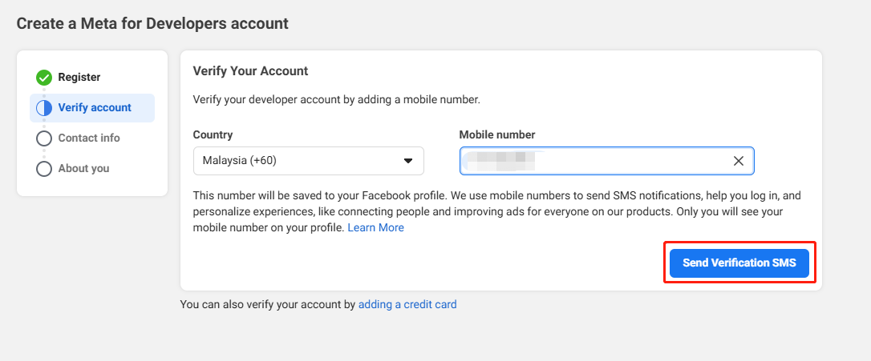The height and width of the screenshot is (361, 871).
Task: Click the half-filled Verify account step icon
Action: click(44, 108)
